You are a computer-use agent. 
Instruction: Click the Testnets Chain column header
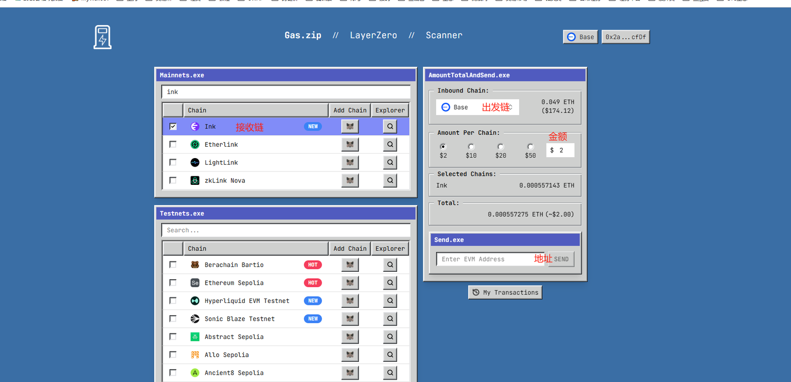(256, 249)
